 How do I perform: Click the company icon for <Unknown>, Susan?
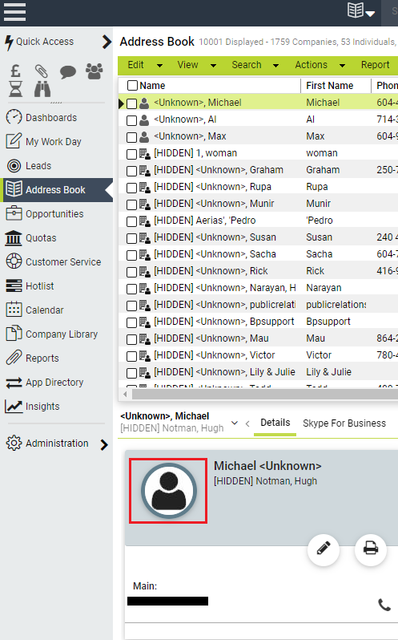tap(145, 238)
